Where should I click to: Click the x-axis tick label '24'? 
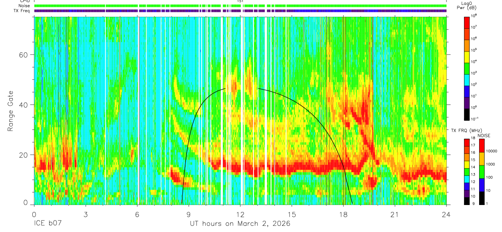tap(446, 214)
